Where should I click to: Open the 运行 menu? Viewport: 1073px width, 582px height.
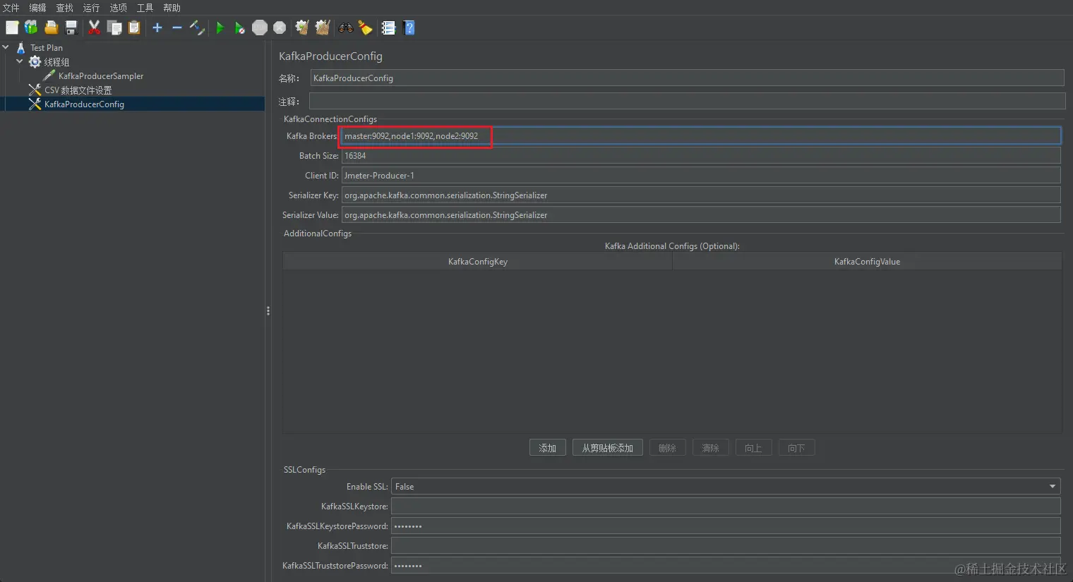tap(91, 8)
